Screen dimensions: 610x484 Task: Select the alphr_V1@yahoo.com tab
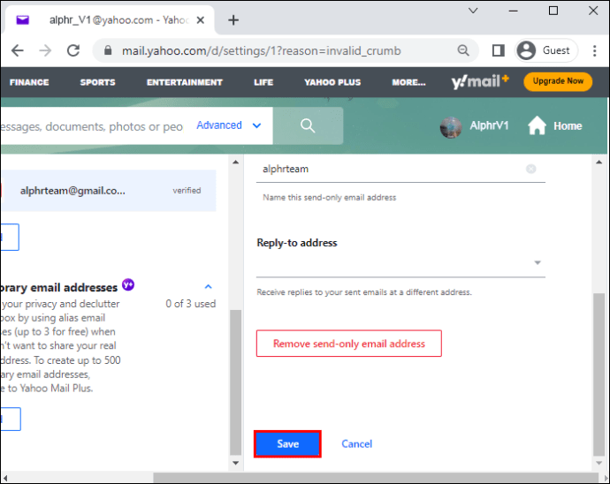109,20
